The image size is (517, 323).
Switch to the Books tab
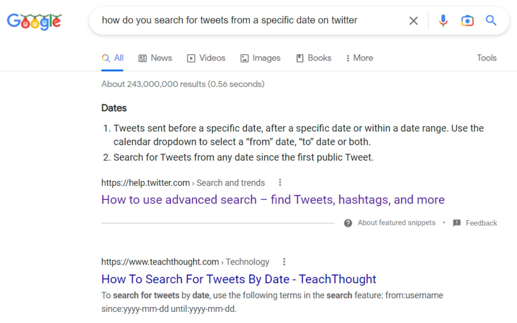coord(314,58)
